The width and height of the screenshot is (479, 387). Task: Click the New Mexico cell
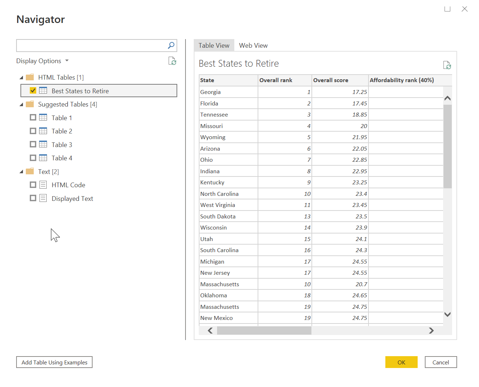pyautogui.click(x=228, y=318)
